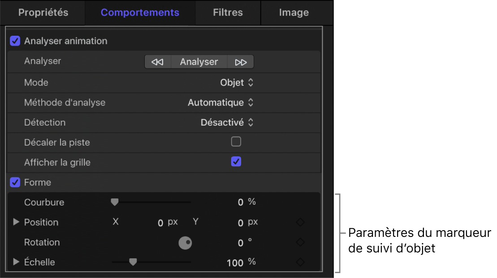This screenshot has width=497, height=278.
Task: Click the Rotation keyframe diamond icon
Action: pyautogui.click(x=300, y=242)
